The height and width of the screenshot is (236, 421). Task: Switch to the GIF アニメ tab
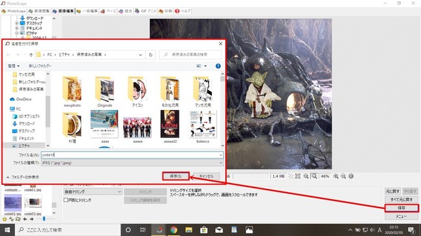(146, 11)
